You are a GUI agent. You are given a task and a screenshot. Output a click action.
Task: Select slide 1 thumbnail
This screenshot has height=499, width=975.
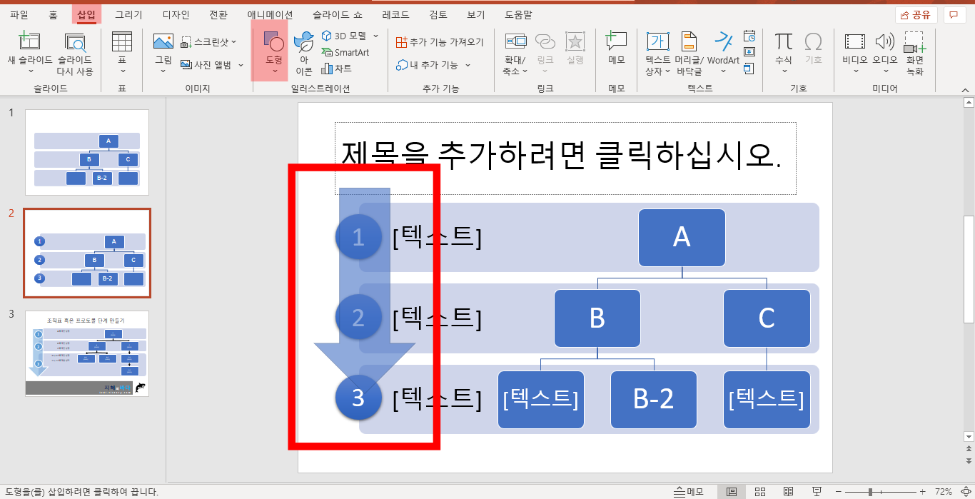click(87, 152)
